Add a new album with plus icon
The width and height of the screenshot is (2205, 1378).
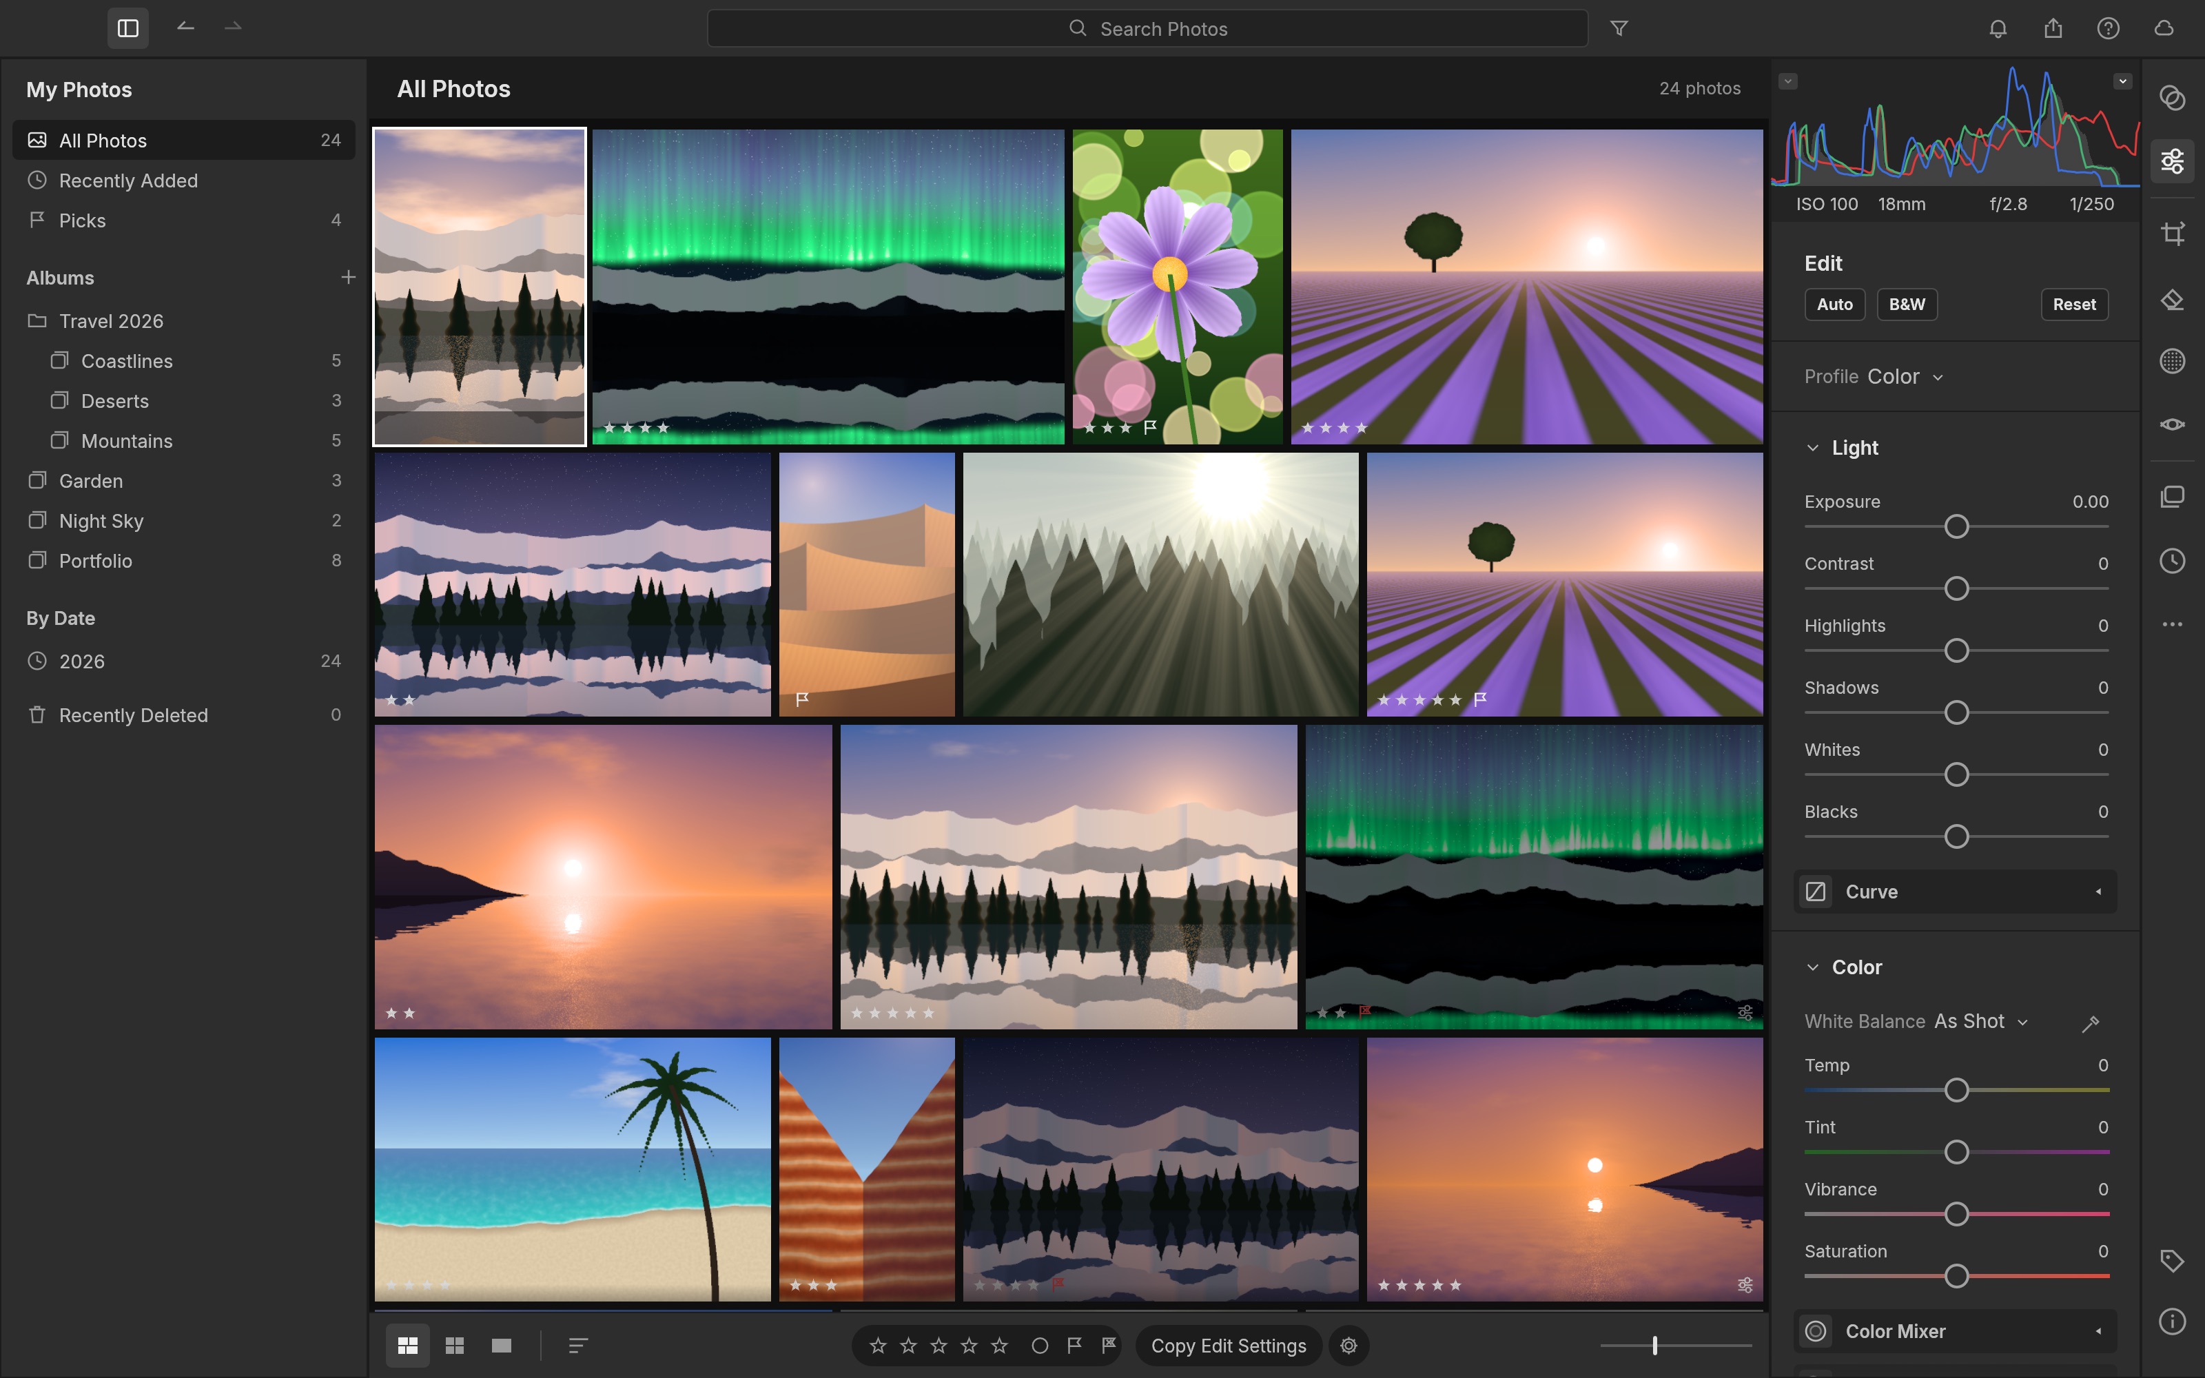[347, 277]
